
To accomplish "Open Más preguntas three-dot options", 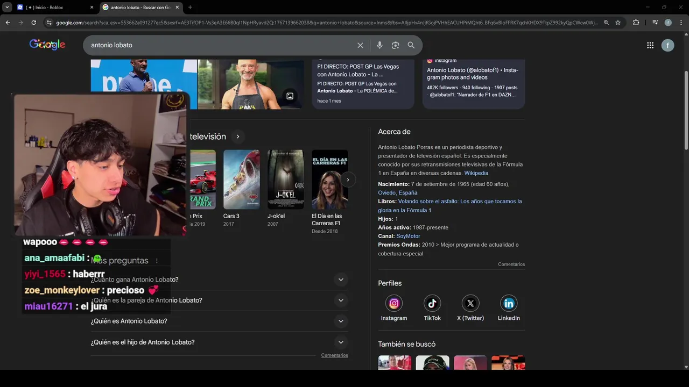I will pos(157,261).
